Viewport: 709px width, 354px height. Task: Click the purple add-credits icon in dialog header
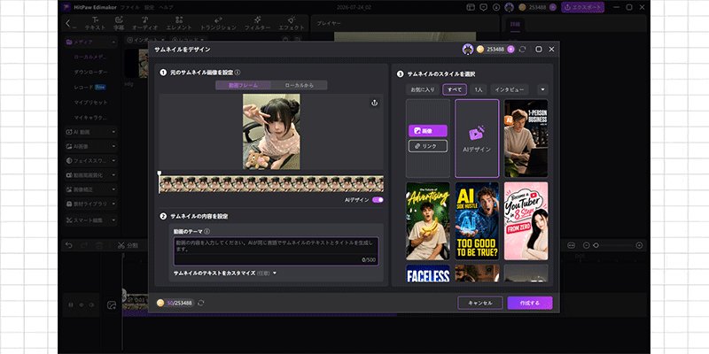point(510,50)
